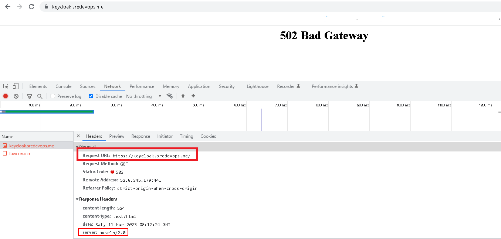The width and height of the screenshot is (501, 239).
Task: Open network conditions settings
Action: click(x=170, y=96)
